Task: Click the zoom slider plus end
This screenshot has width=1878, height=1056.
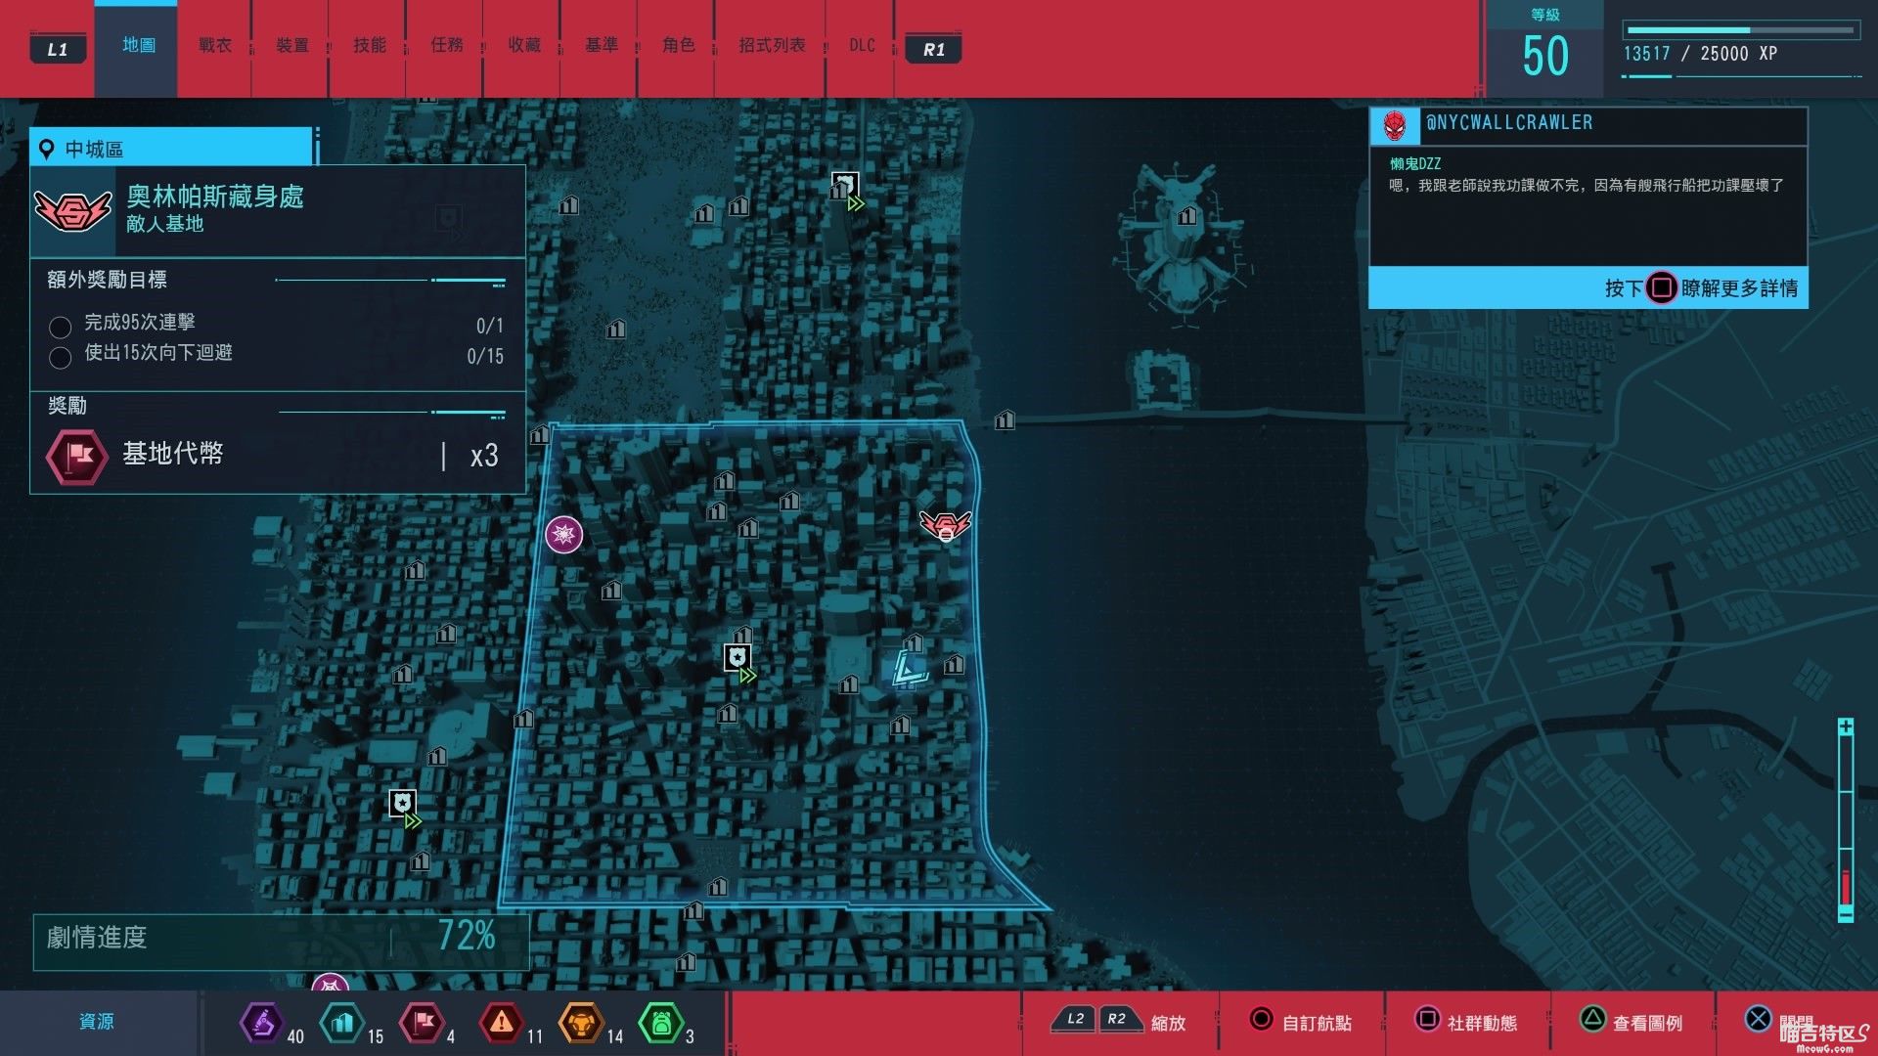Action: point(1845,726)
